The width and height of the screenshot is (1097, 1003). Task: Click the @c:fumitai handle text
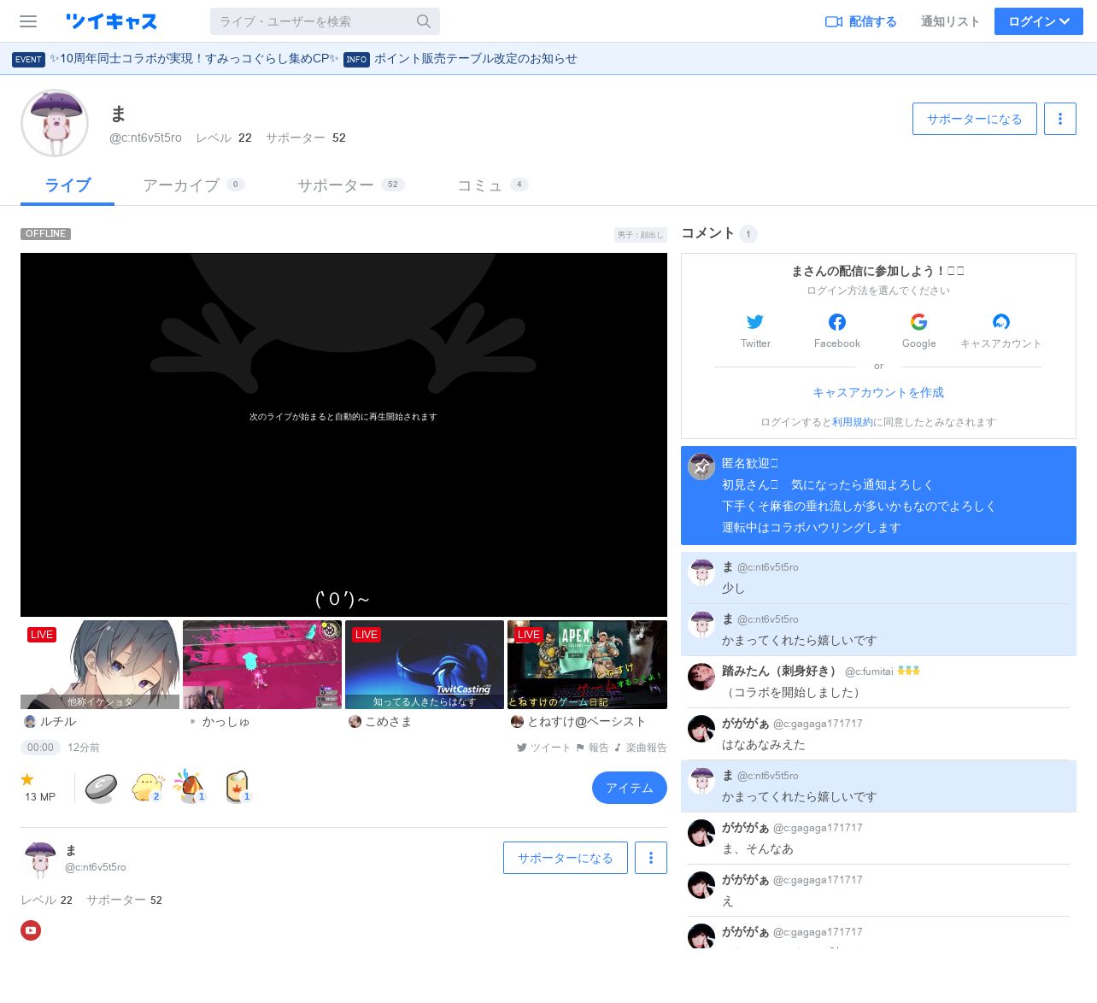point(869,672)
